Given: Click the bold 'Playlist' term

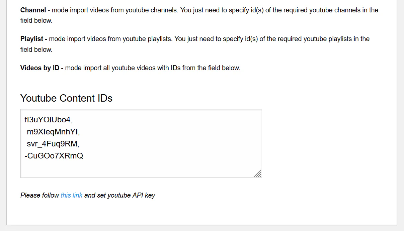Looking at the screenshot, I should (x=32, y=39).
